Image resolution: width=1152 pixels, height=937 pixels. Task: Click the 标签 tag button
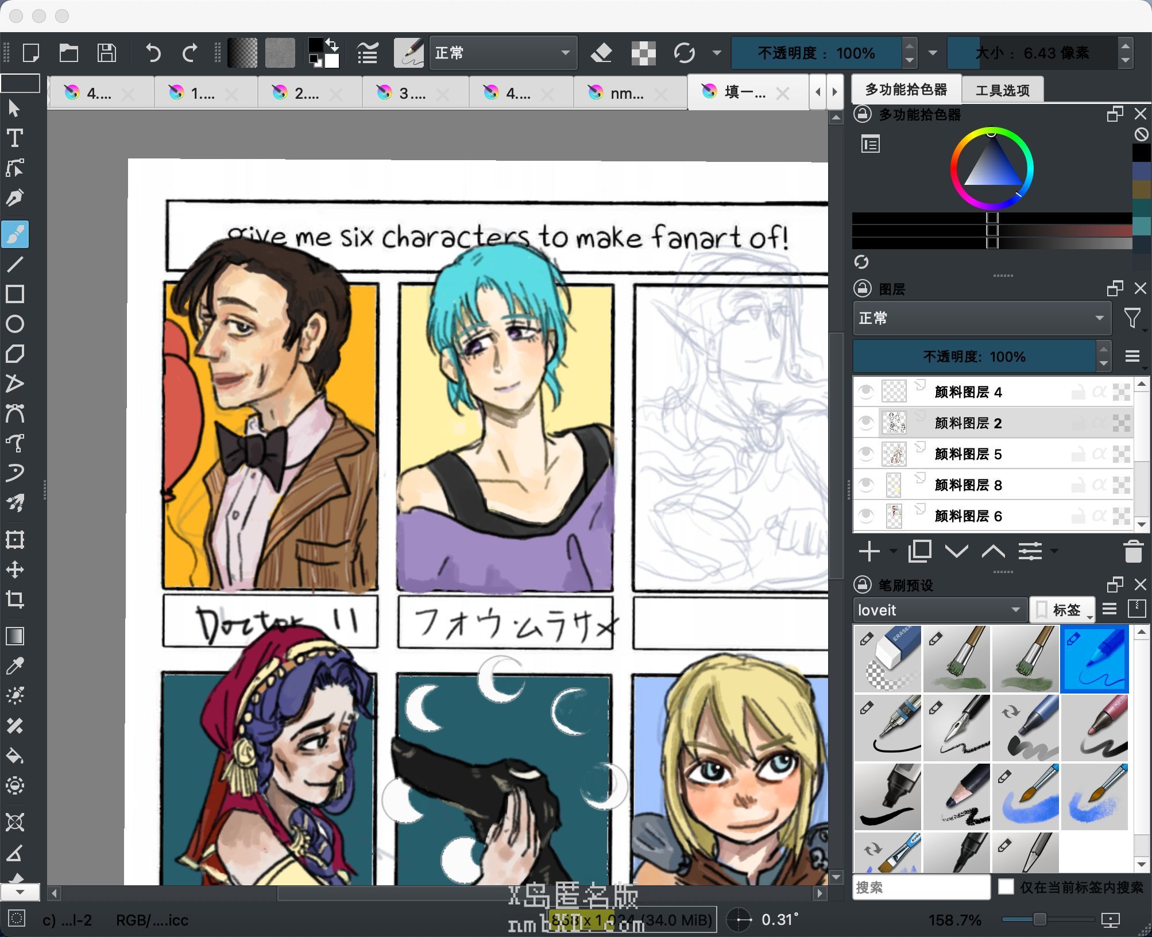point(1063,610)
